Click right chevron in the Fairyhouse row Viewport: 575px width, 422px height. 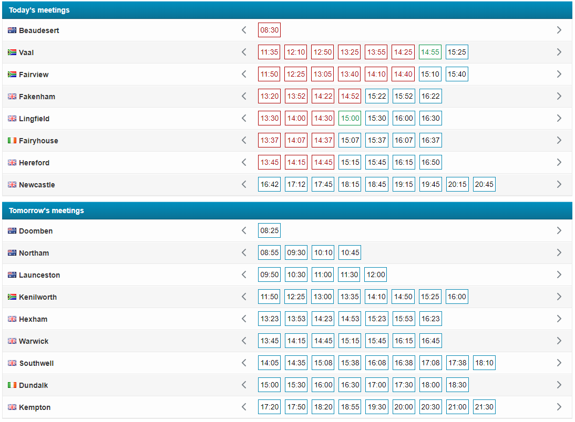tap(559, 140)
